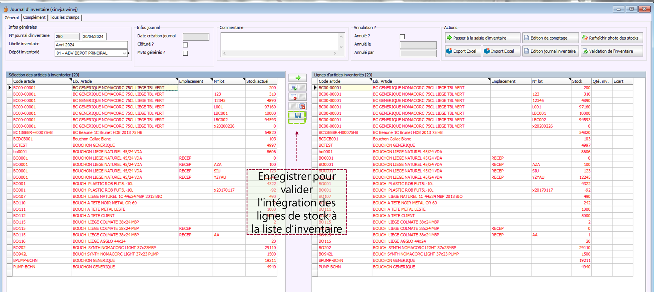This screenshot has width=654, height=292.
Task: Click Validation de l'inventaire button
Action: click(x=611, y=51)
